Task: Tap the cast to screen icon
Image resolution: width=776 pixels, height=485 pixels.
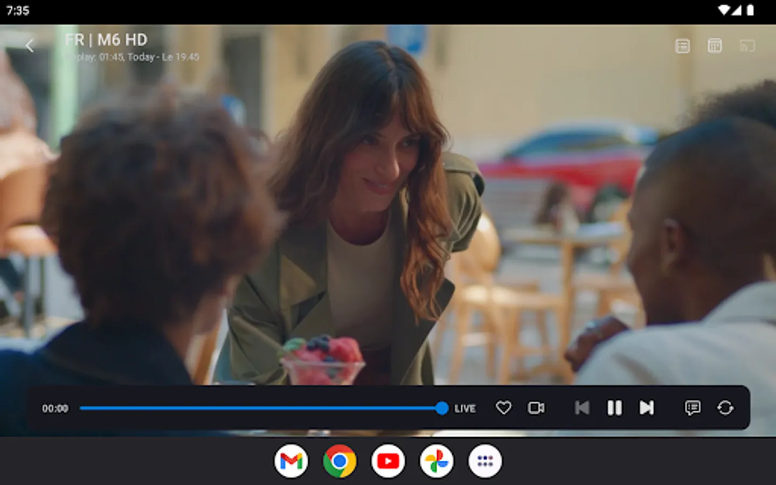Action: point(747,46)
